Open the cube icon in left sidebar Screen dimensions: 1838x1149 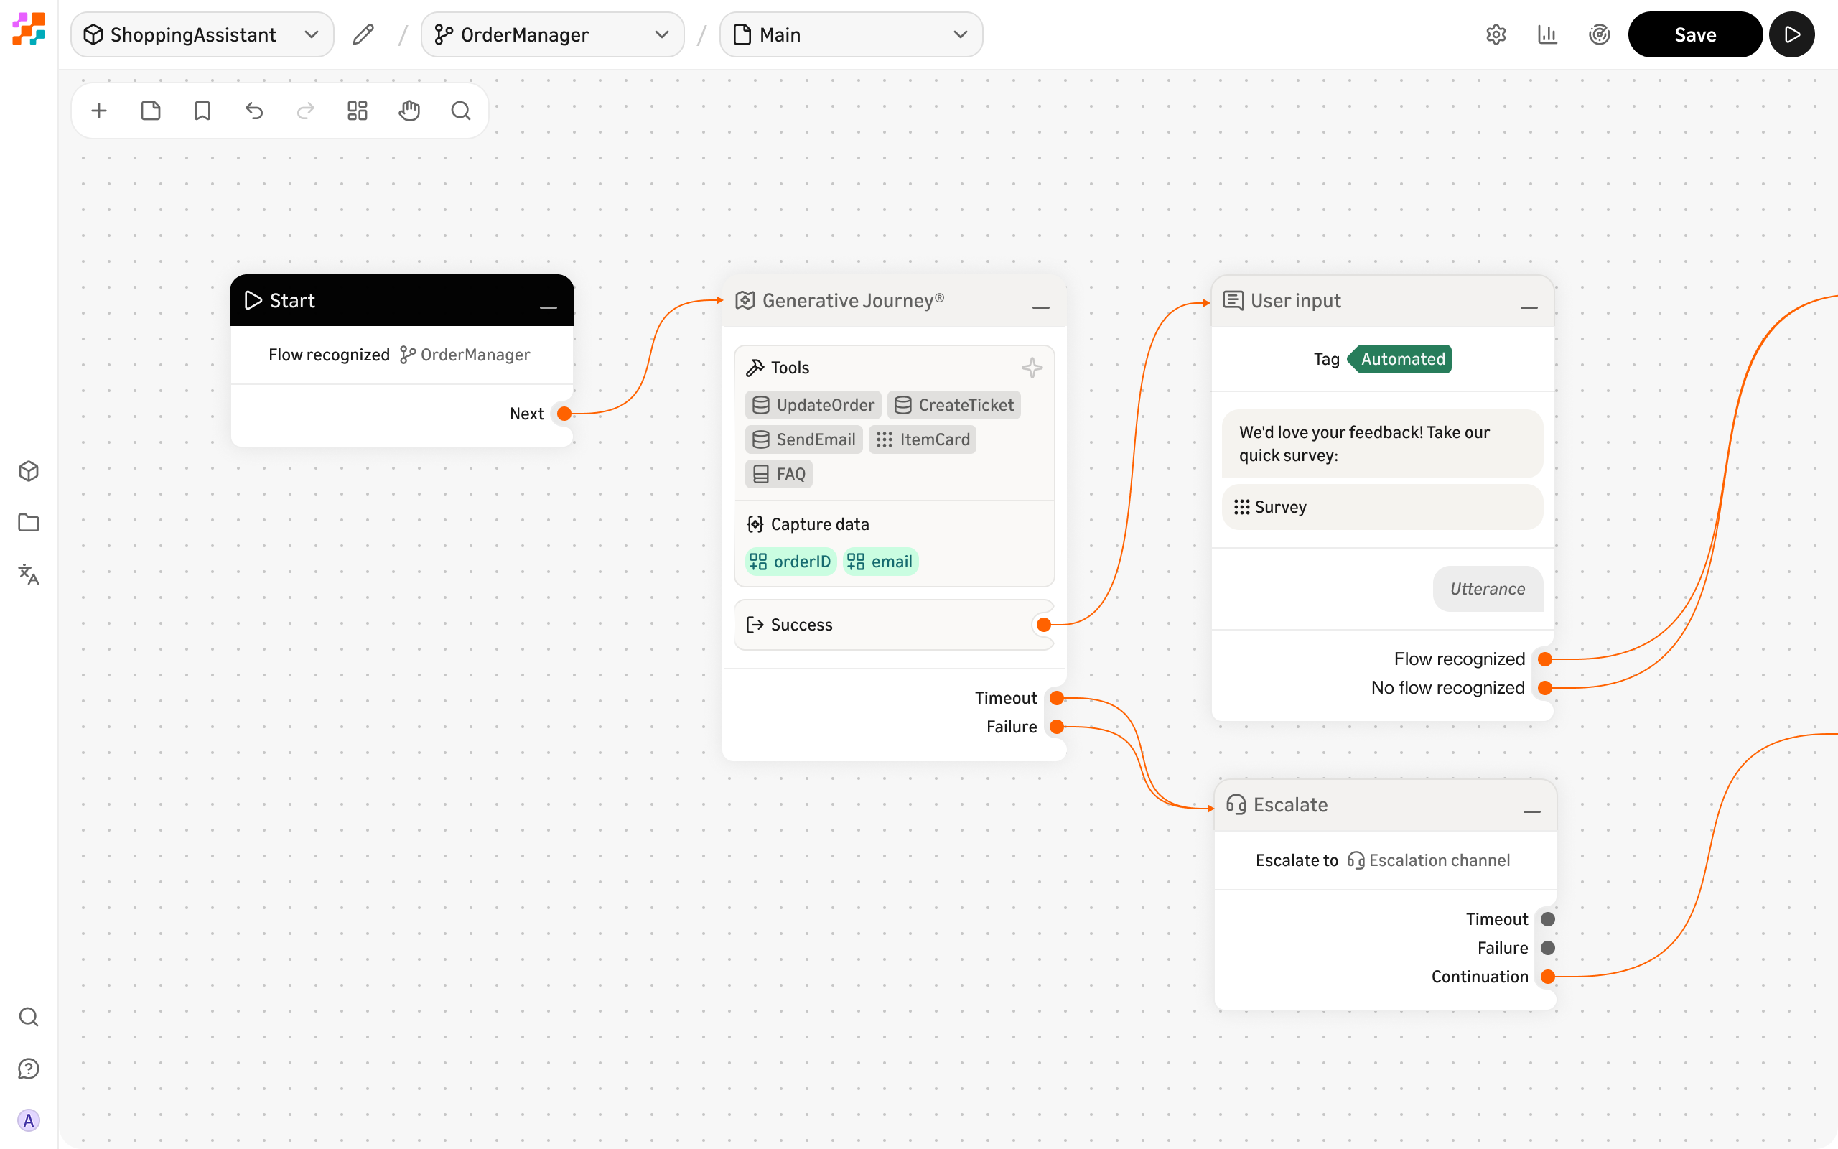coord(29,471)
